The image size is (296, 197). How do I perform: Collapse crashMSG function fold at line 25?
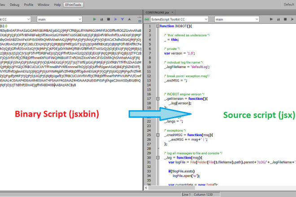click(x=158, y=135)
